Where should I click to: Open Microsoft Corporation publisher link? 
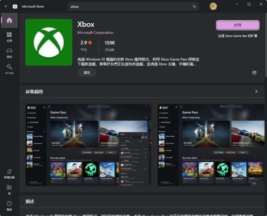95,32
